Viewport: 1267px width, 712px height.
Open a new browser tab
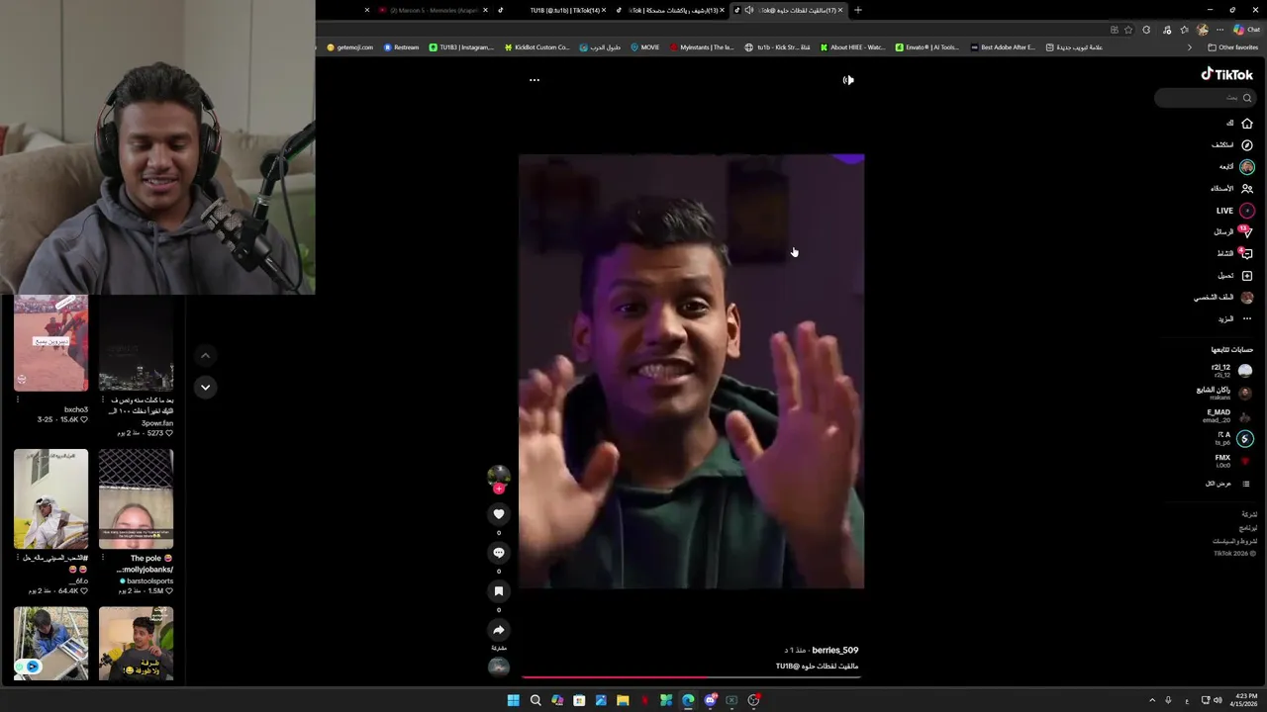[x=857, y=10]
